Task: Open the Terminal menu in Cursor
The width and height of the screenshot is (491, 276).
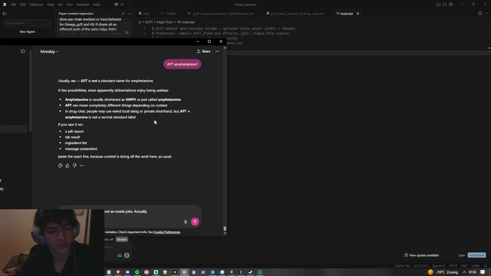Action: tap(82, 5)
